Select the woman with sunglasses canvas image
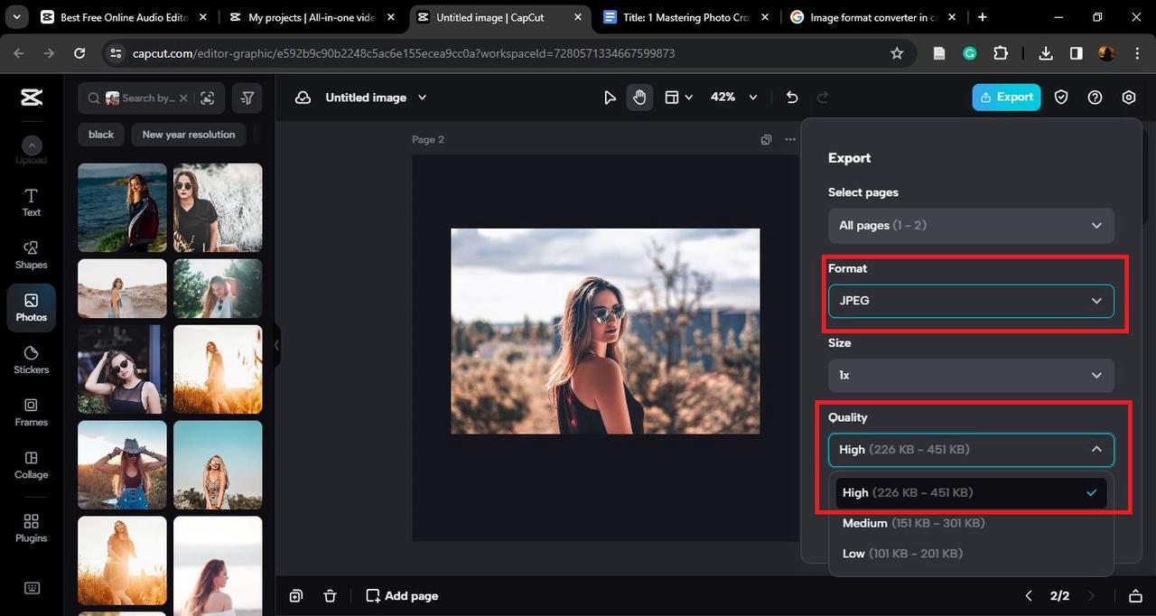 tap(605, 331)
